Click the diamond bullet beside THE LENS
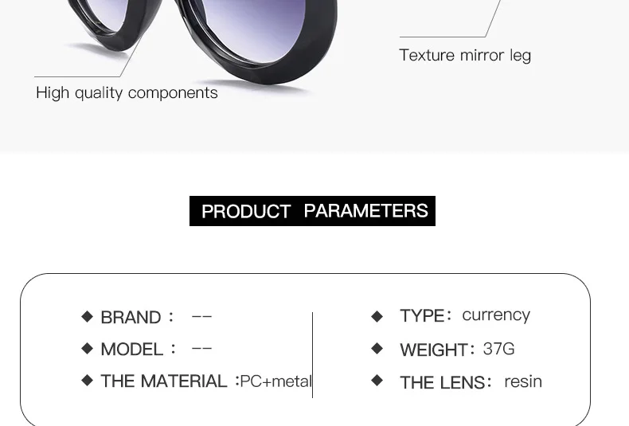Viewport: 629px width, 426px height. (377, 381)
